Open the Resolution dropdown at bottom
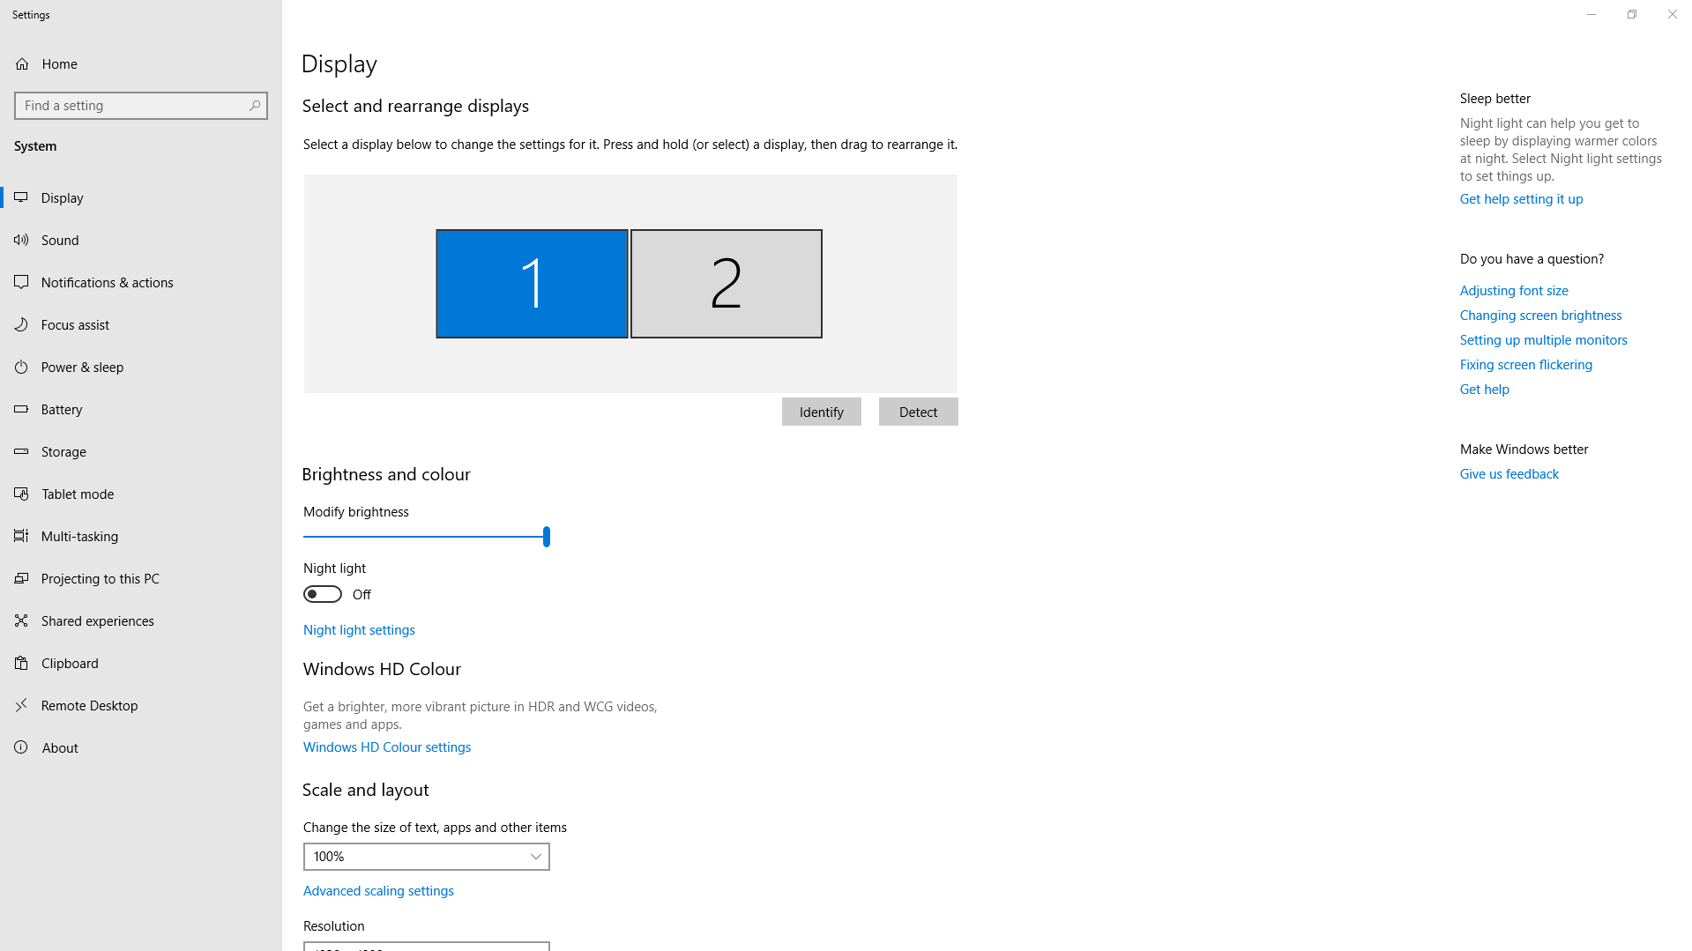The width and height of the screenshot is (1692, 951). pos(426,947)
